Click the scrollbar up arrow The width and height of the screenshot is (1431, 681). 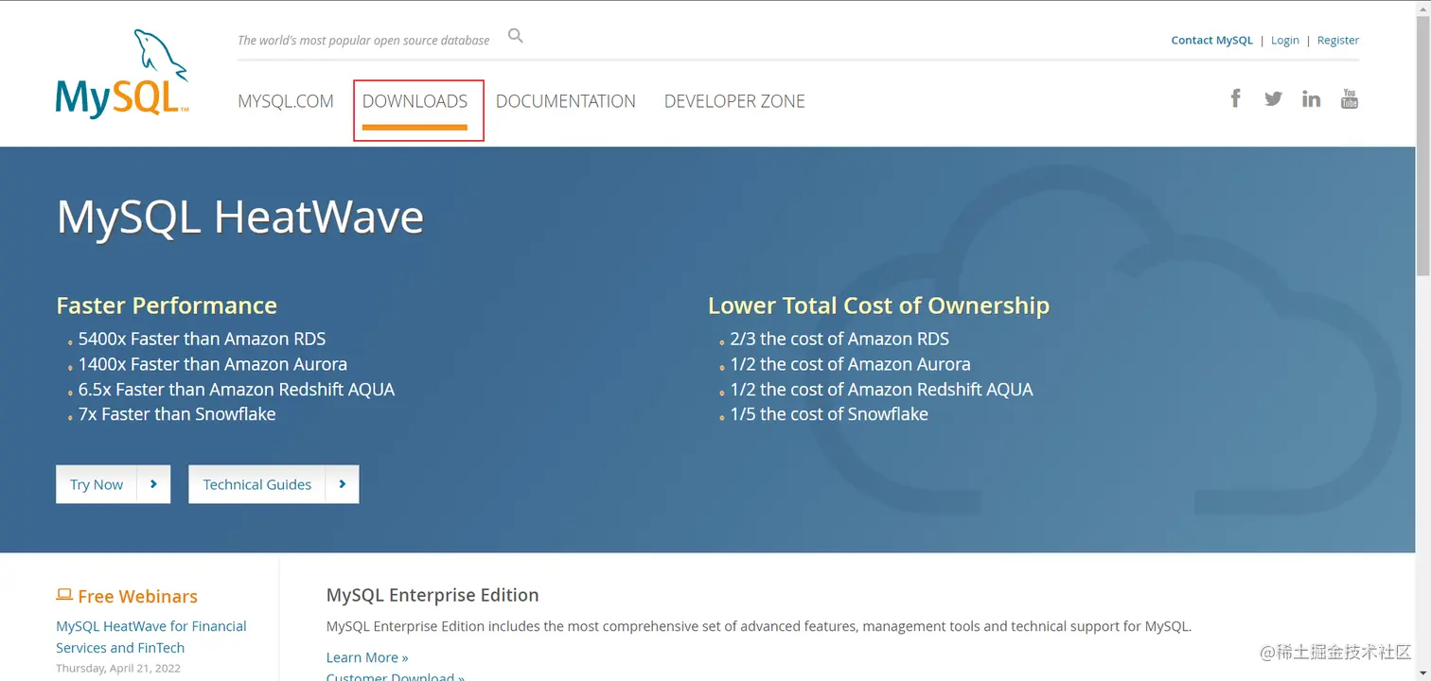click(1422, 9)
